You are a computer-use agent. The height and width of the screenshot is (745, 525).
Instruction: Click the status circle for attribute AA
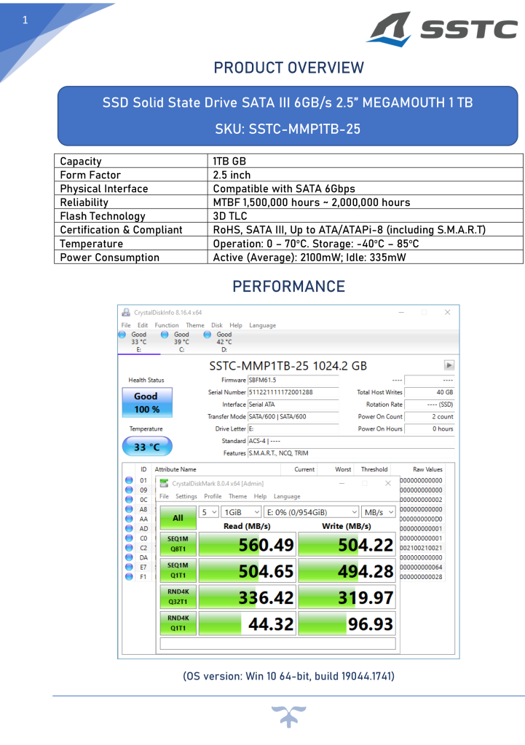pos(129,518)
